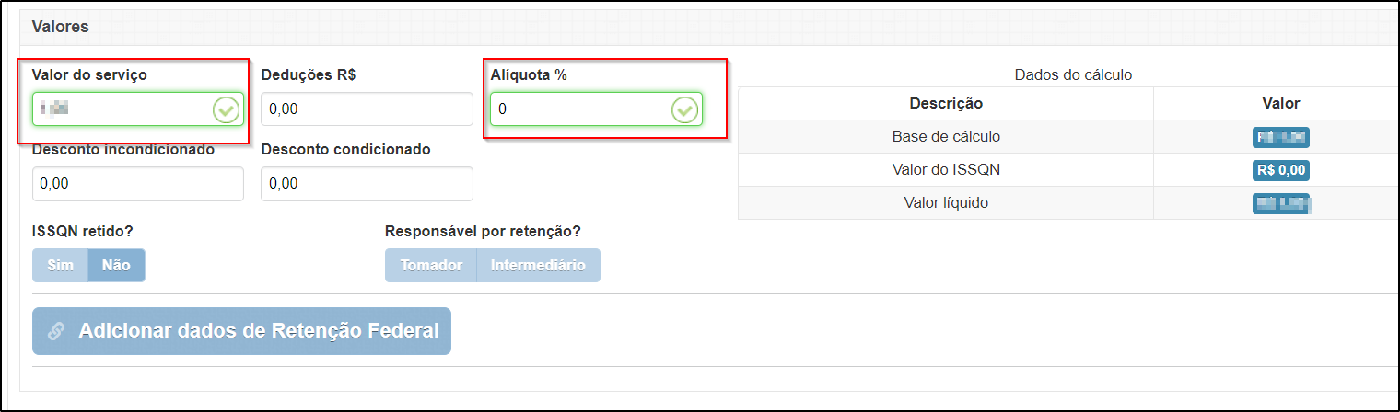
Task: Choose Intermediário as responsável por retenção
Action: [x=538, y=265]
